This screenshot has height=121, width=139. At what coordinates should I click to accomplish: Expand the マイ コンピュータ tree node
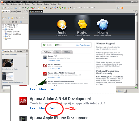click(x=3, y=25)
